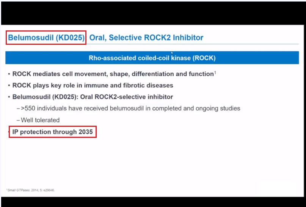Screen dimensions: 306x207
Task: Click the superscript footnote marker after "function"
Action: (215, 72)
